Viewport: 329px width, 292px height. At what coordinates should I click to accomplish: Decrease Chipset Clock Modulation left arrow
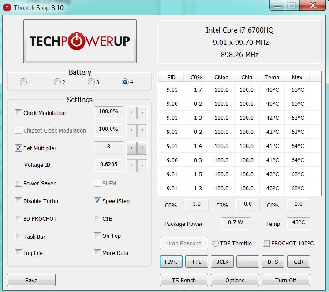tap(131, 130)
